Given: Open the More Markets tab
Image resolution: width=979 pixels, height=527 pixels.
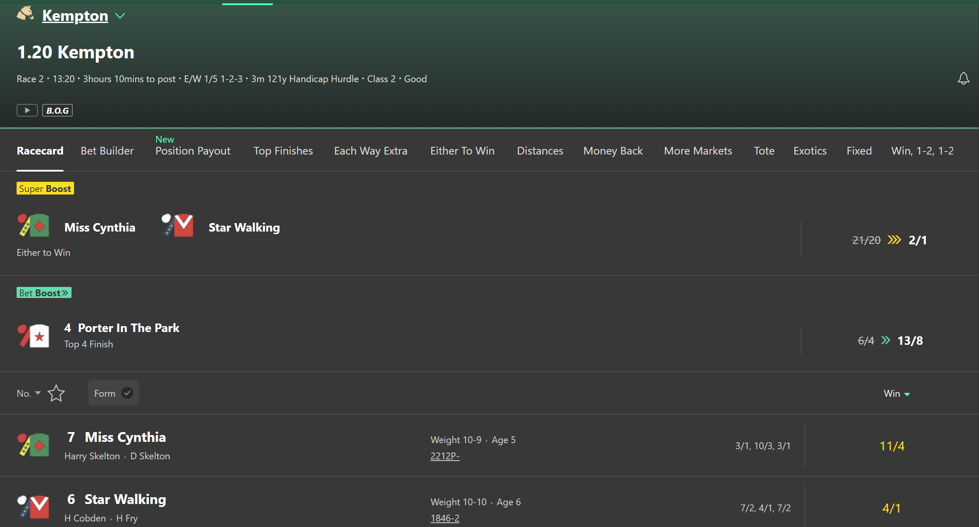Looking at the screenshot, I should click(698, 151).
